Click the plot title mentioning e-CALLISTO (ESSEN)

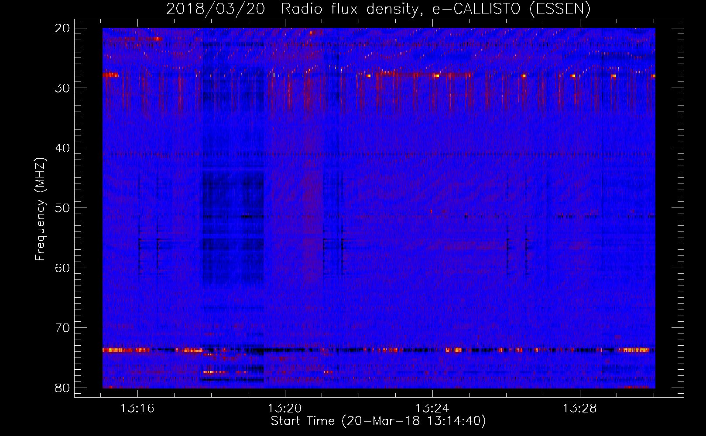(x=378, y=9)
